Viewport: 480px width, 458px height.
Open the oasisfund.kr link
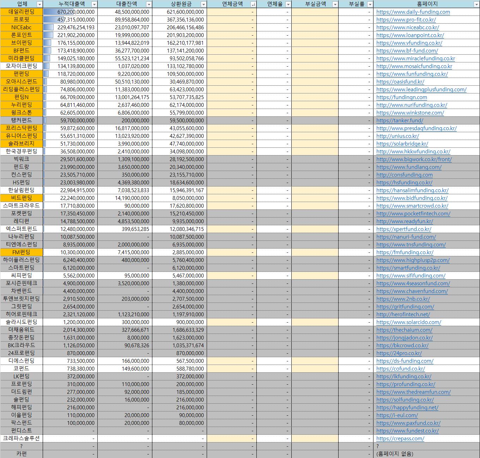[400, 82]
